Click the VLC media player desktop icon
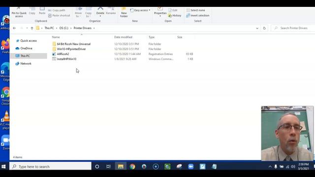This screenshot has height=177, width=315. [x=5, y=120]
